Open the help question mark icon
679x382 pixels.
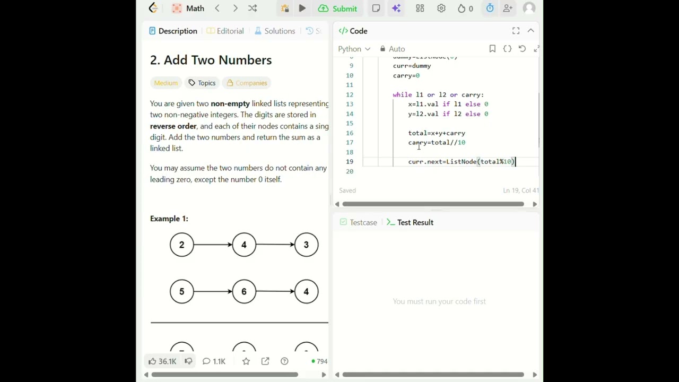[284, 361]
